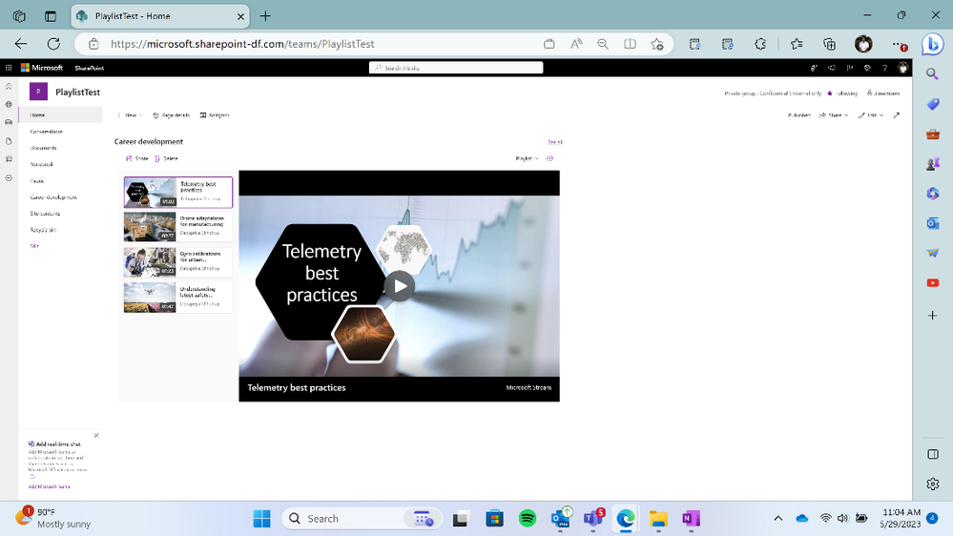The width and height of the screenshot is (953, 536).
Task: Open Edge sidebar search icon
Action: (932, 74)
